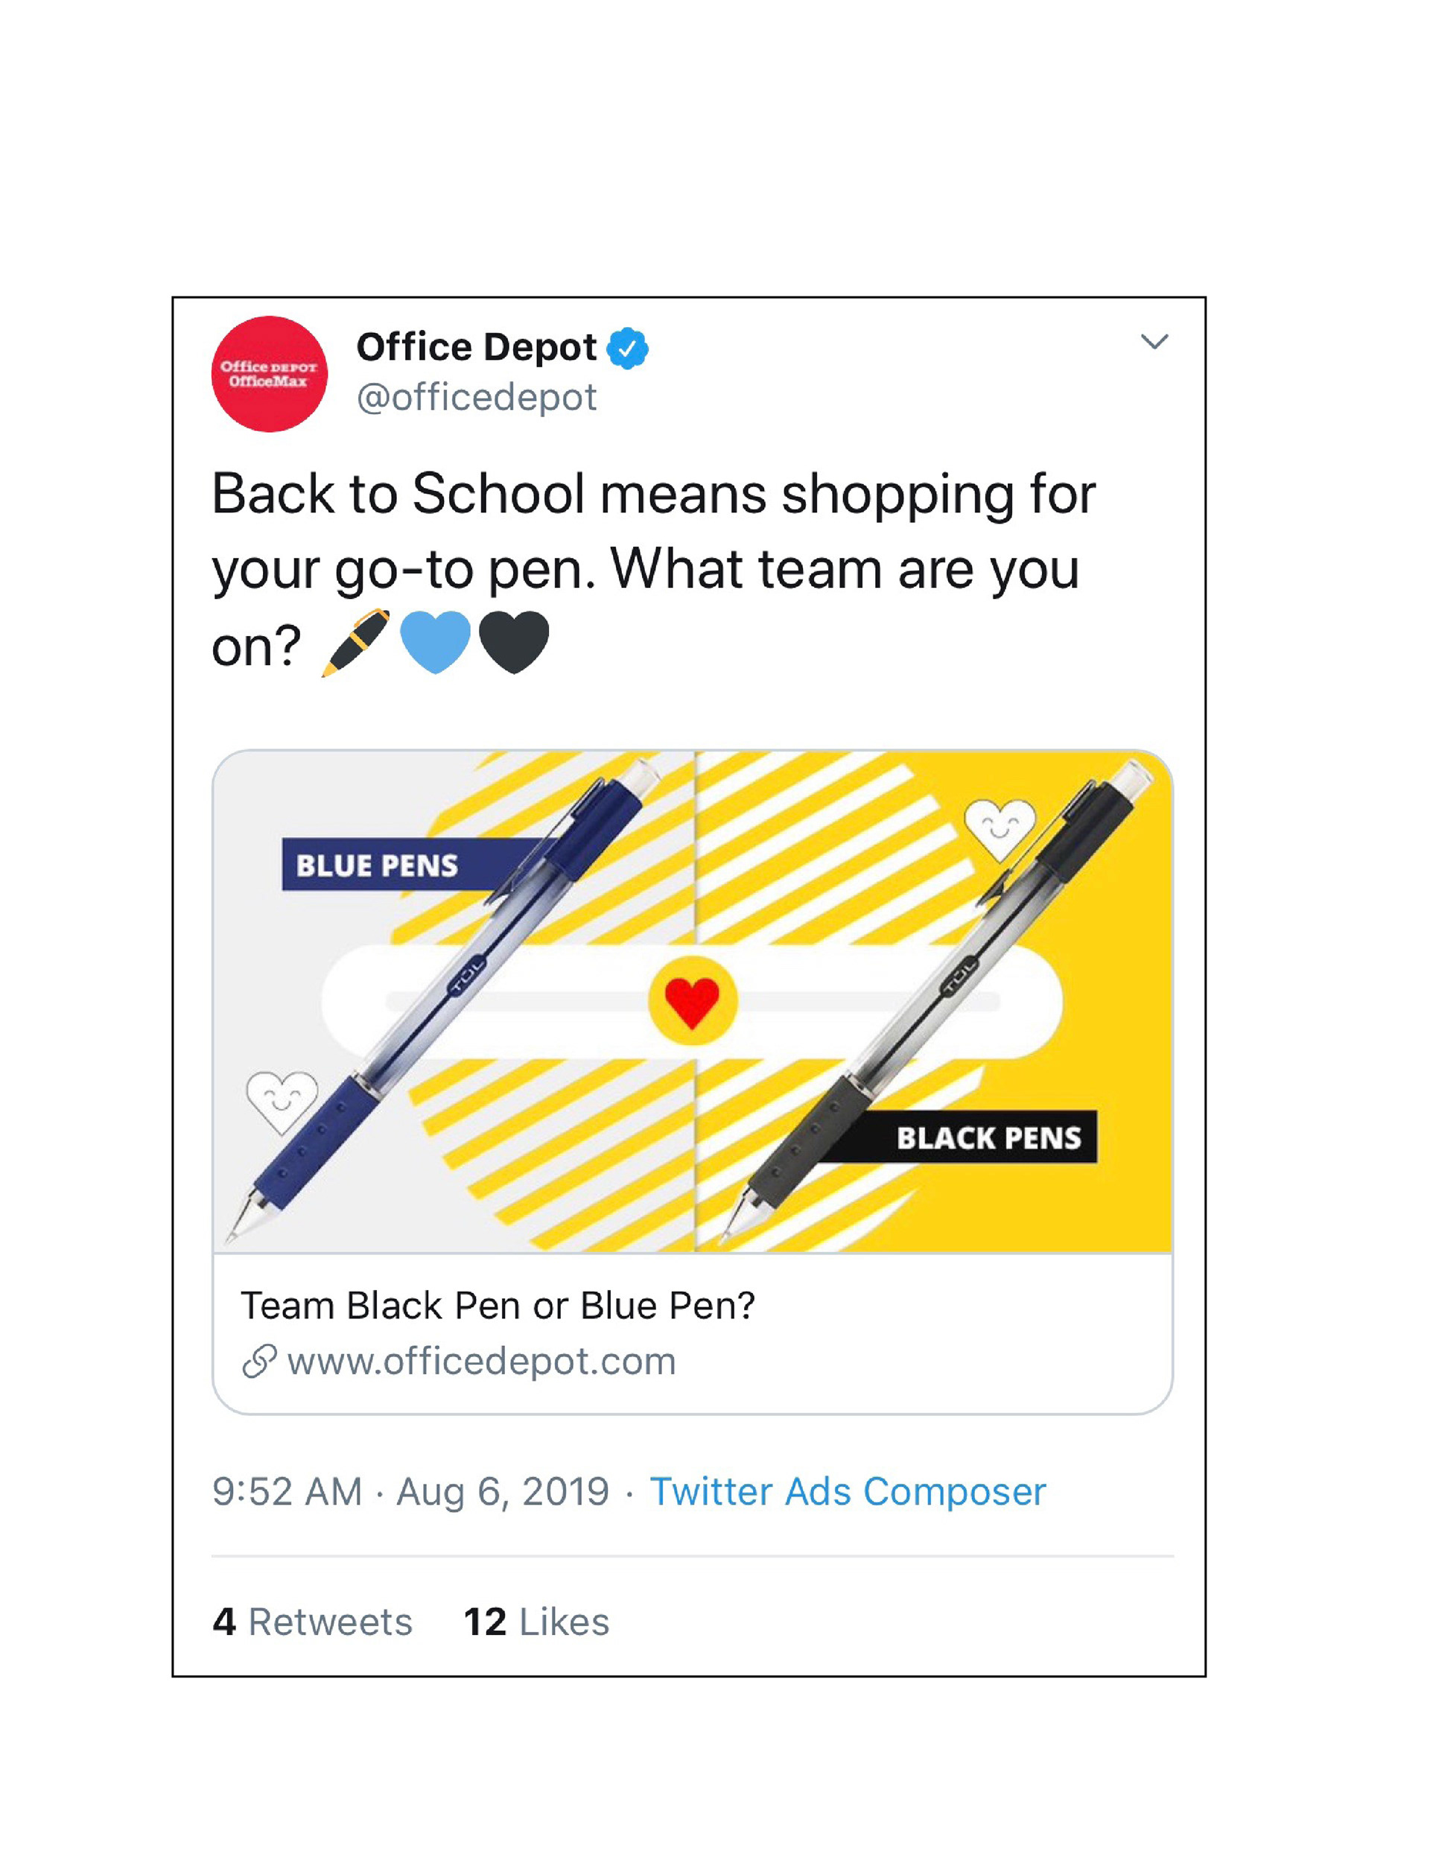Screen dimensions: 1430x1851
Task: Open the tweet options chevron menu
Action: pos(1154,342)
